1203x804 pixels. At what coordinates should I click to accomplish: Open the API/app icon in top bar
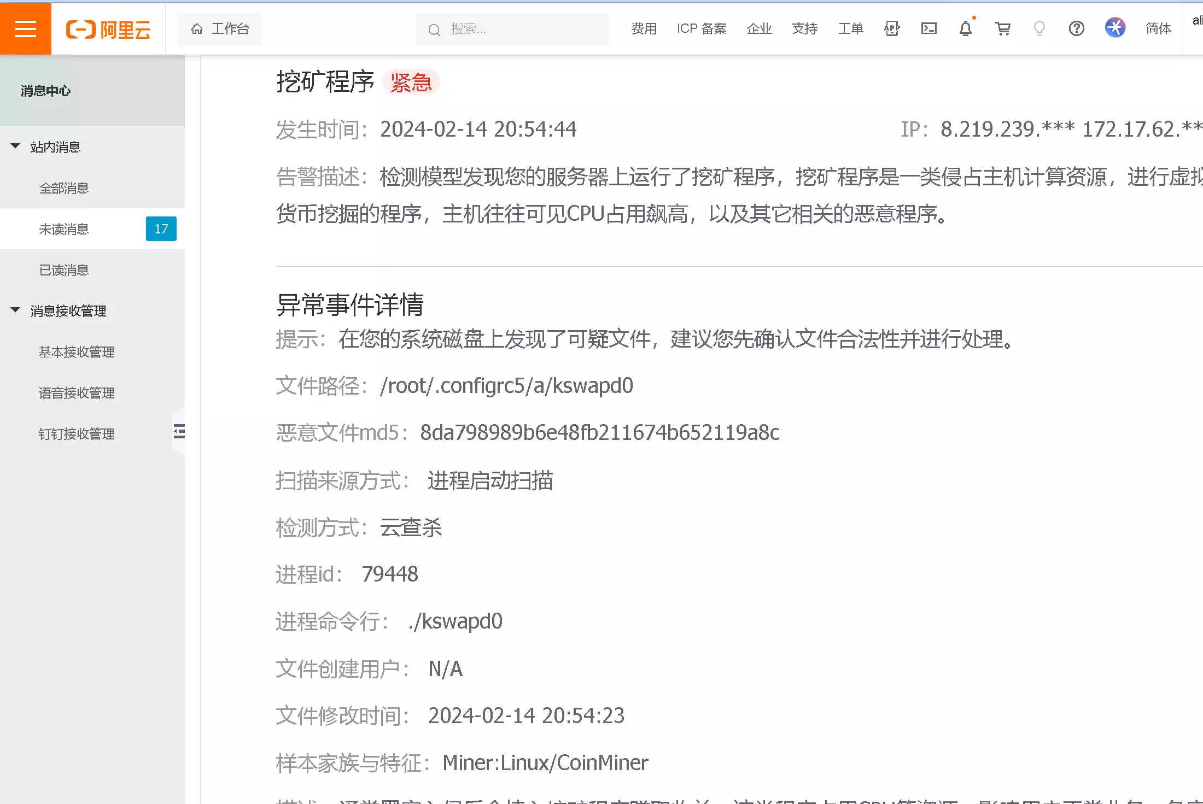click(x=892, y=28)
